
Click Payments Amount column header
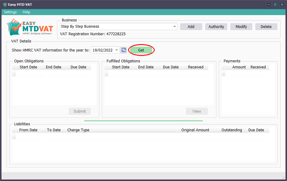(x=236, y=67)
